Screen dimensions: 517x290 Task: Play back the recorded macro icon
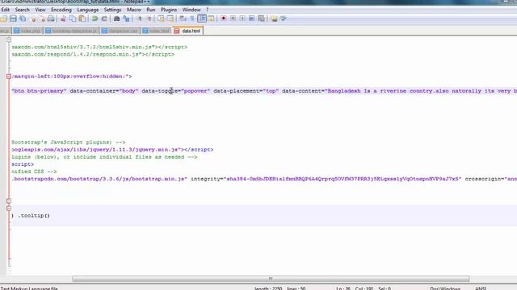242,19
